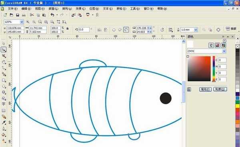Choose the Arc shape mode
240x147 pixels.
126,30
